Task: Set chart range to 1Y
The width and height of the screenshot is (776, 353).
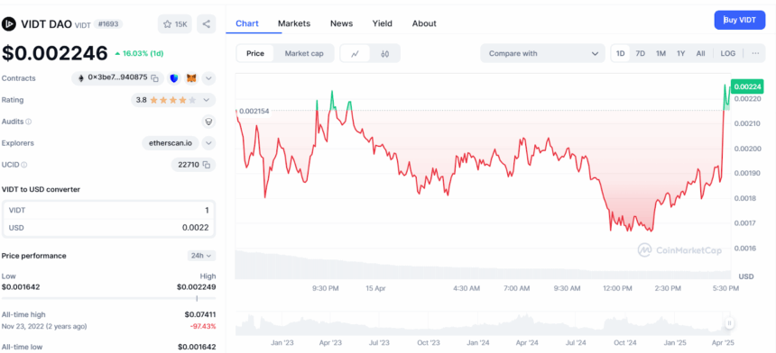Action: pyautogui.click(x=681, y=53)
